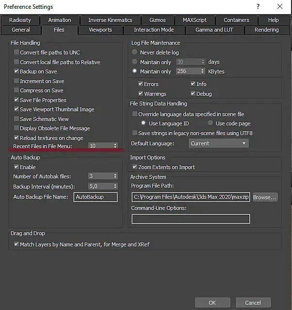Image resolution: width=292 pixels, height=310 pixels.
Task: Close the Preference Settings dialog
Action: click(x=280, y=6)
